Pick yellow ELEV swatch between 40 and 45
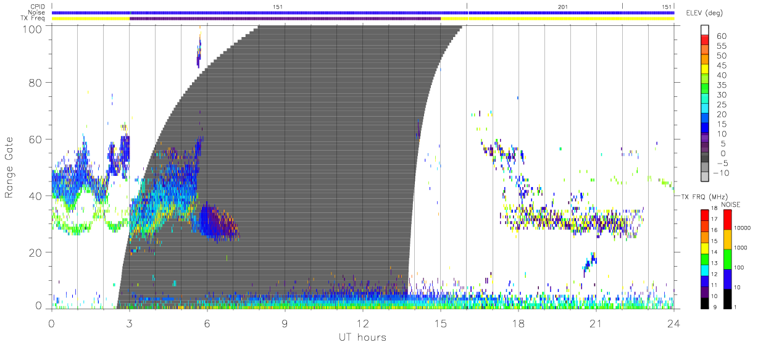Screen dimensions: 758x350 point(706,70)
